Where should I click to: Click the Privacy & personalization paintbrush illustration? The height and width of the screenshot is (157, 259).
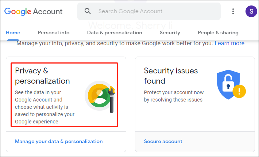coord(100,96)
